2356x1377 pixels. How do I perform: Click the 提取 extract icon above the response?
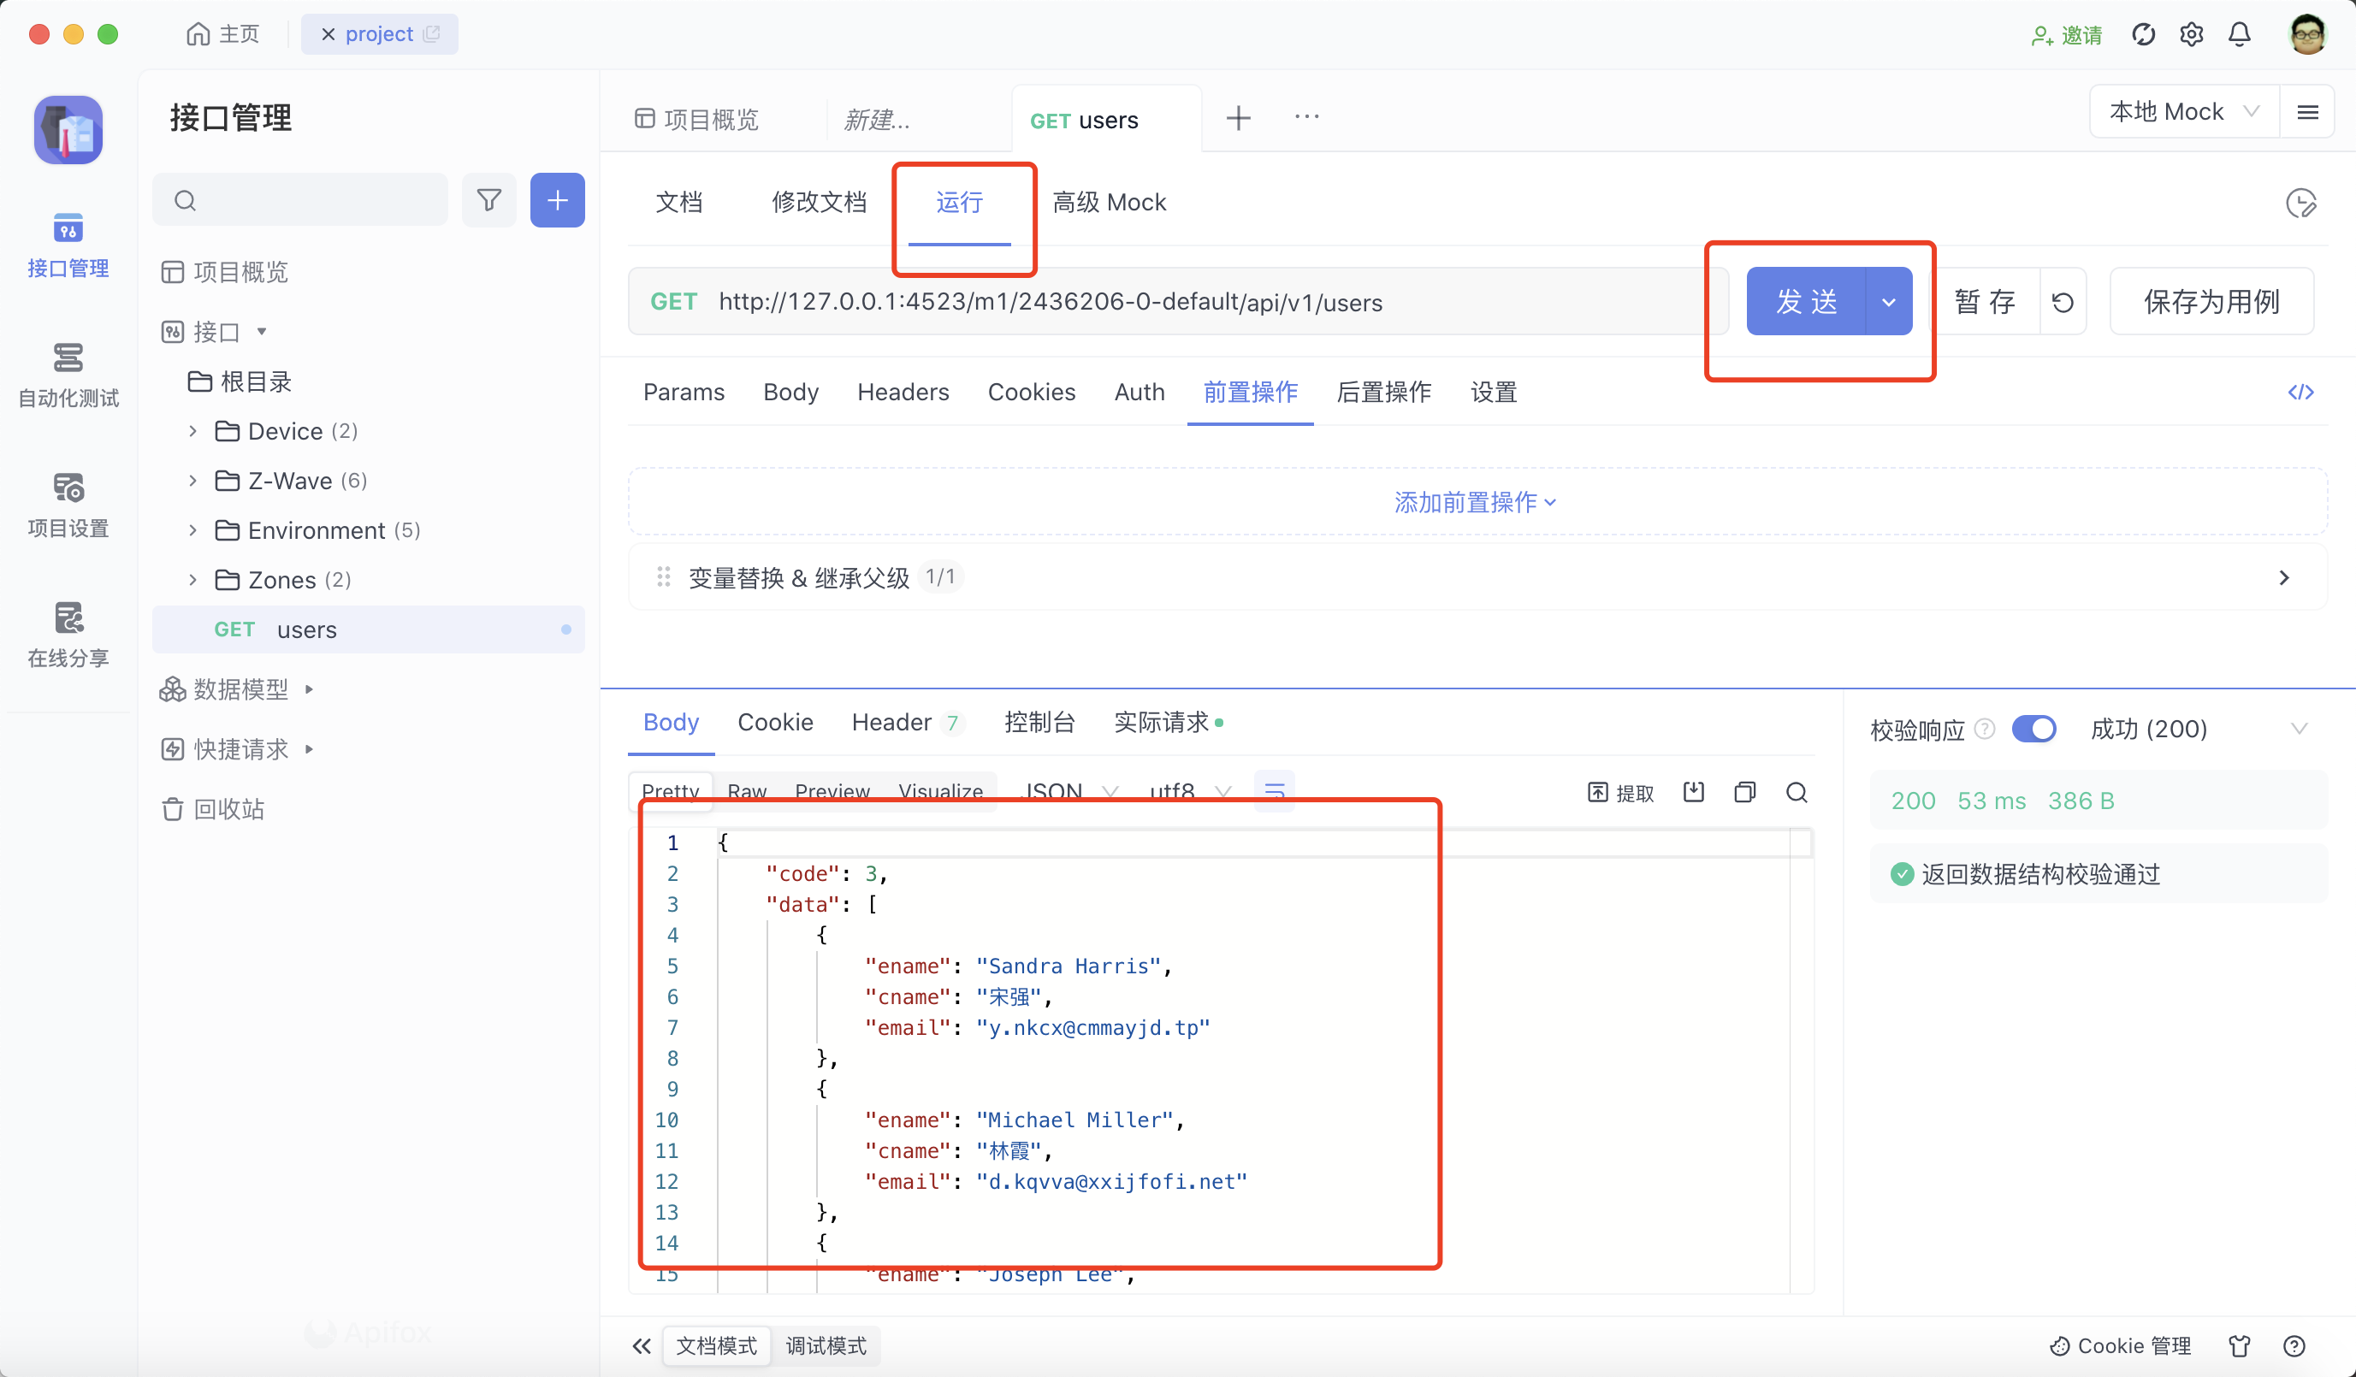click(x=1622, y=792)
